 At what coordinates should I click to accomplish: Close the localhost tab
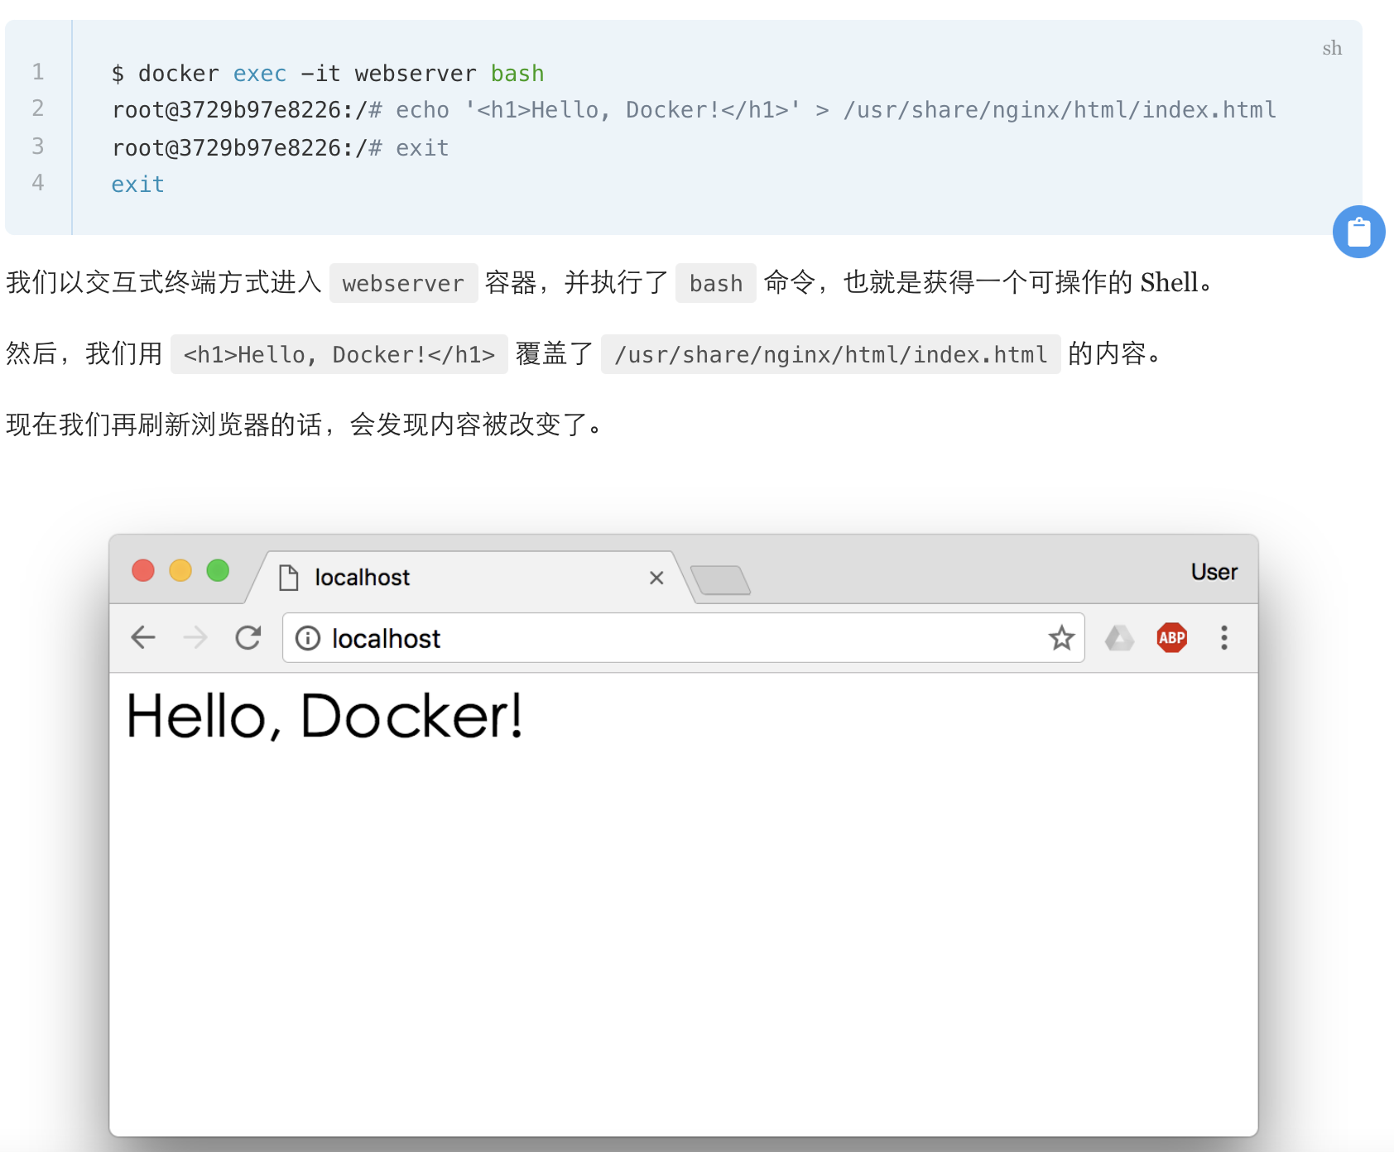pyautogui.click(x=656, y=578)
